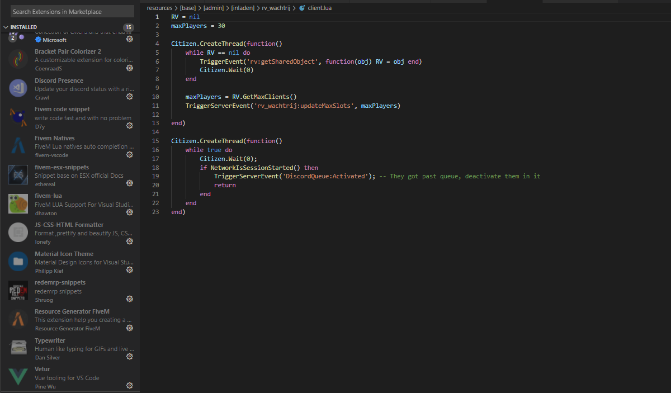Click the Search Extensions in Marketplace field
This screenshot has height=393, width=671.
coord(72,11)
